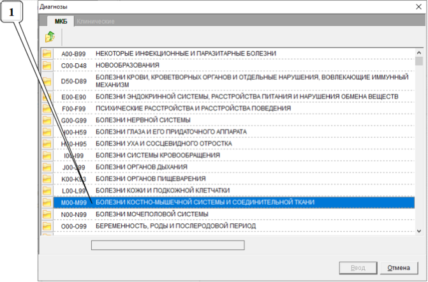Click the scroll down arrow of list
The height and width of the screenshot is (282, 428).
pos(419,230)
